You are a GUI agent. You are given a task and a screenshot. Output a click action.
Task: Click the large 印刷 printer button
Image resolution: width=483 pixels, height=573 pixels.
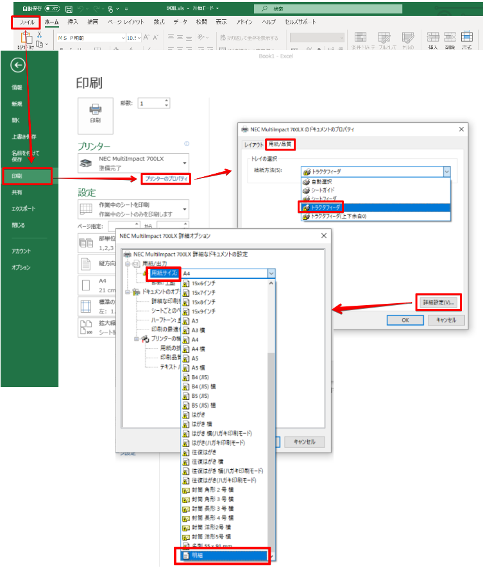coord(96,115)
